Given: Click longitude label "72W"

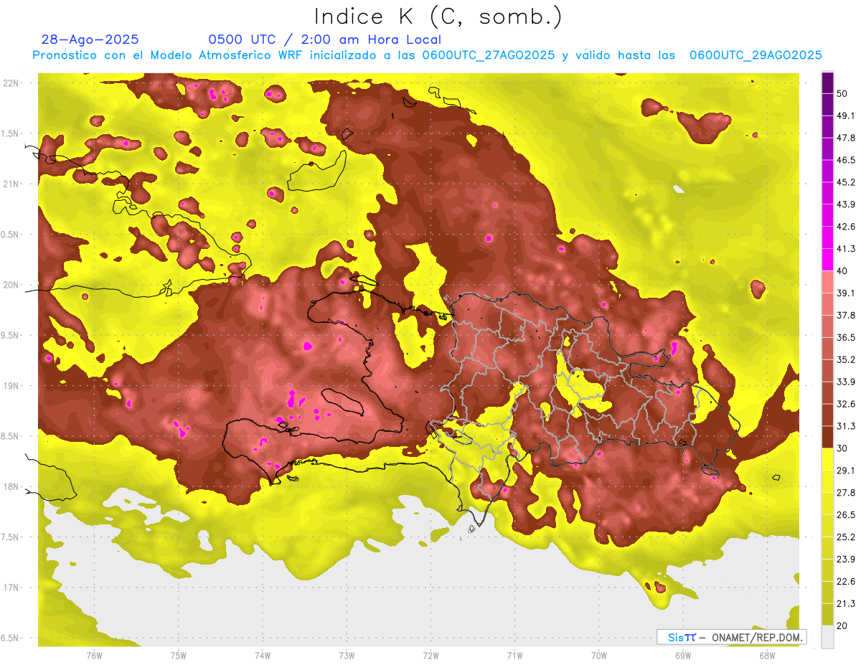Looking at the screenshot, I should [x=430, y=655].
